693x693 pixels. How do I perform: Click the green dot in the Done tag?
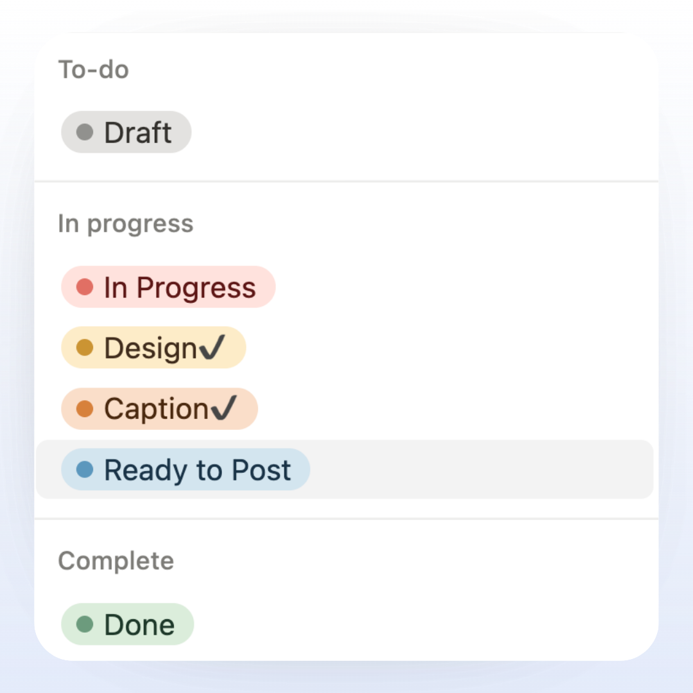[85, 625]
